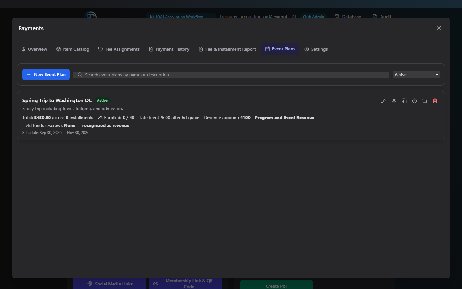Click the Held funds (escrow) line
Image resolution: width=462 pixels, height=289 pixels.
[76, 126]
